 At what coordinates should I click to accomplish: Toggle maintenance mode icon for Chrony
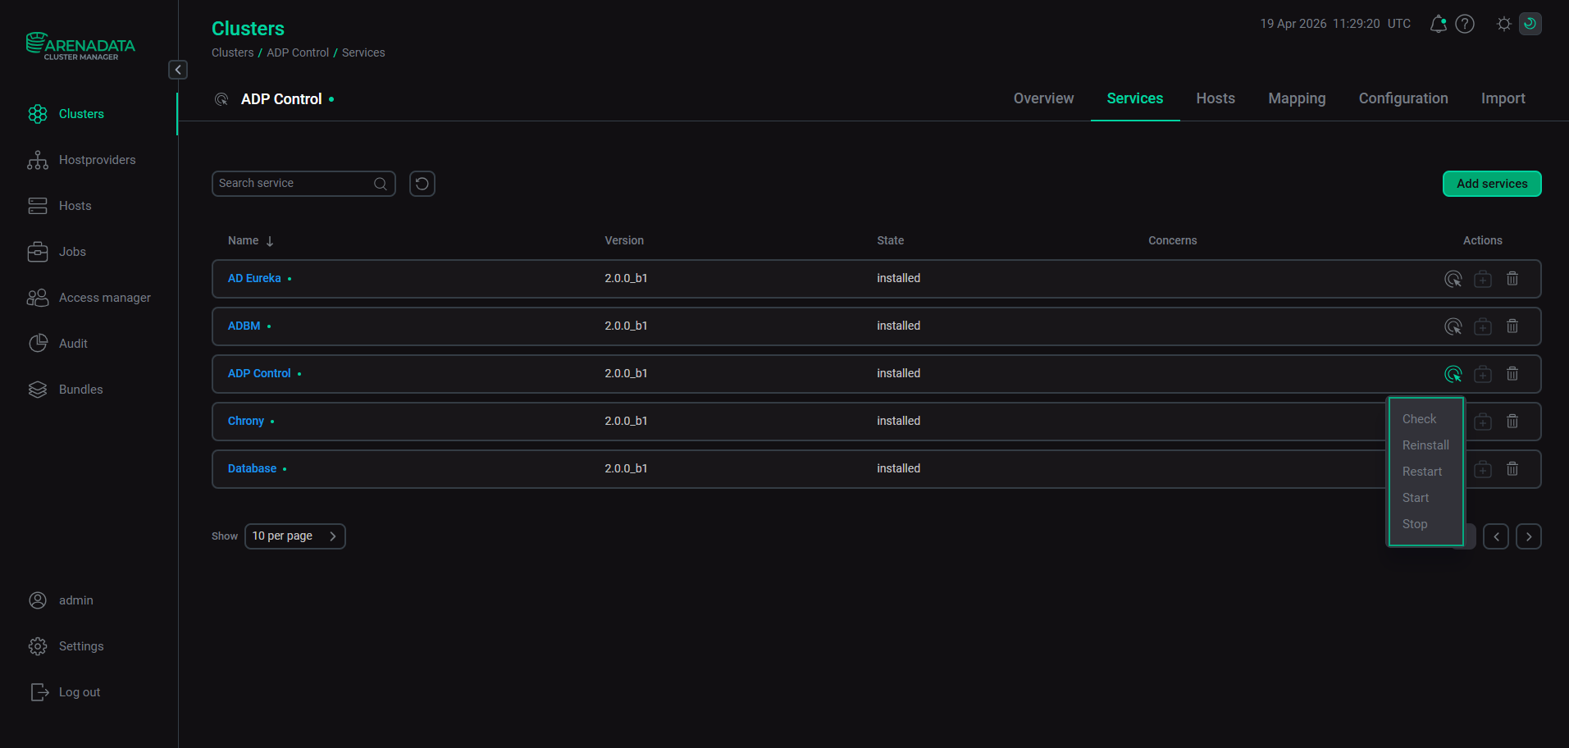pyautogui.click(x=1483, y=422)
